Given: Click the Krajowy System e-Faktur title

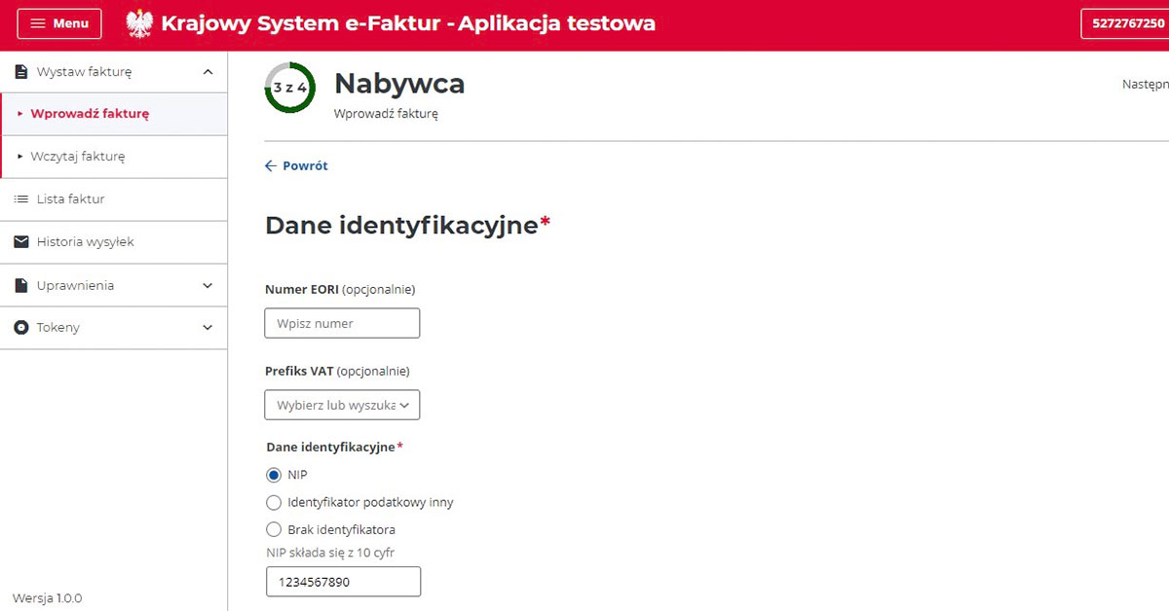Looking at the screenshot, I should click(x=408, y=23).
